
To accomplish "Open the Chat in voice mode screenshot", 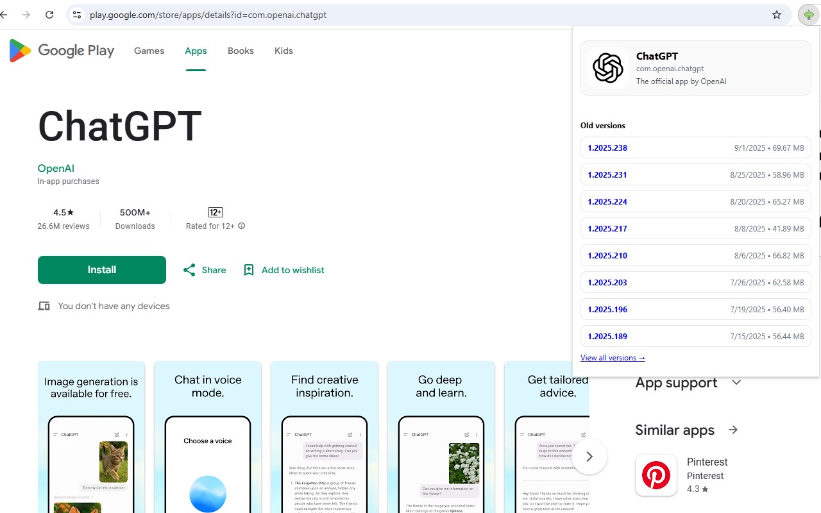I will click(x=208, y=437).
